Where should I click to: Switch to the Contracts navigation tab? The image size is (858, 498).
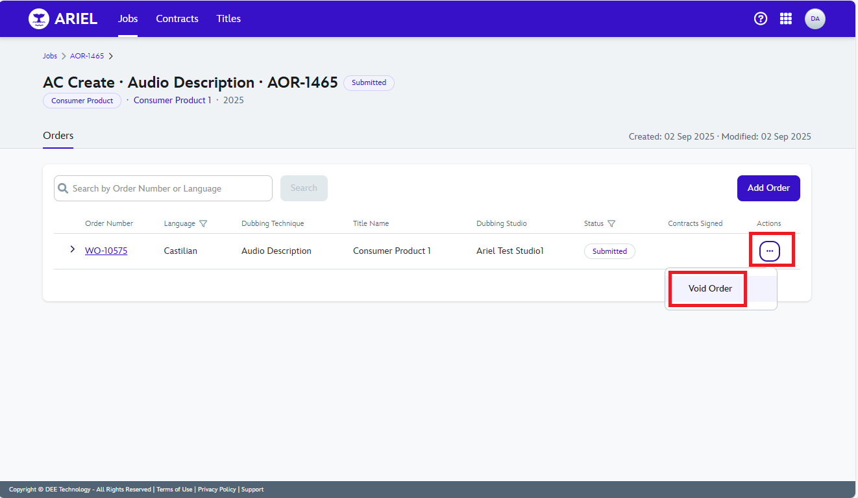[x=177, y=19]
